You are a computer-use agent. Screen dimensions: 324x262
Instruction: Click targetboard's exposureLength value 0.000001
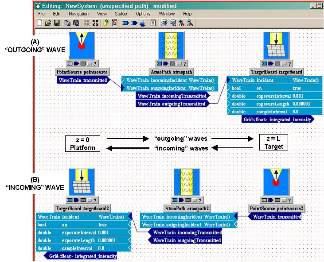(x=301, y=104)
